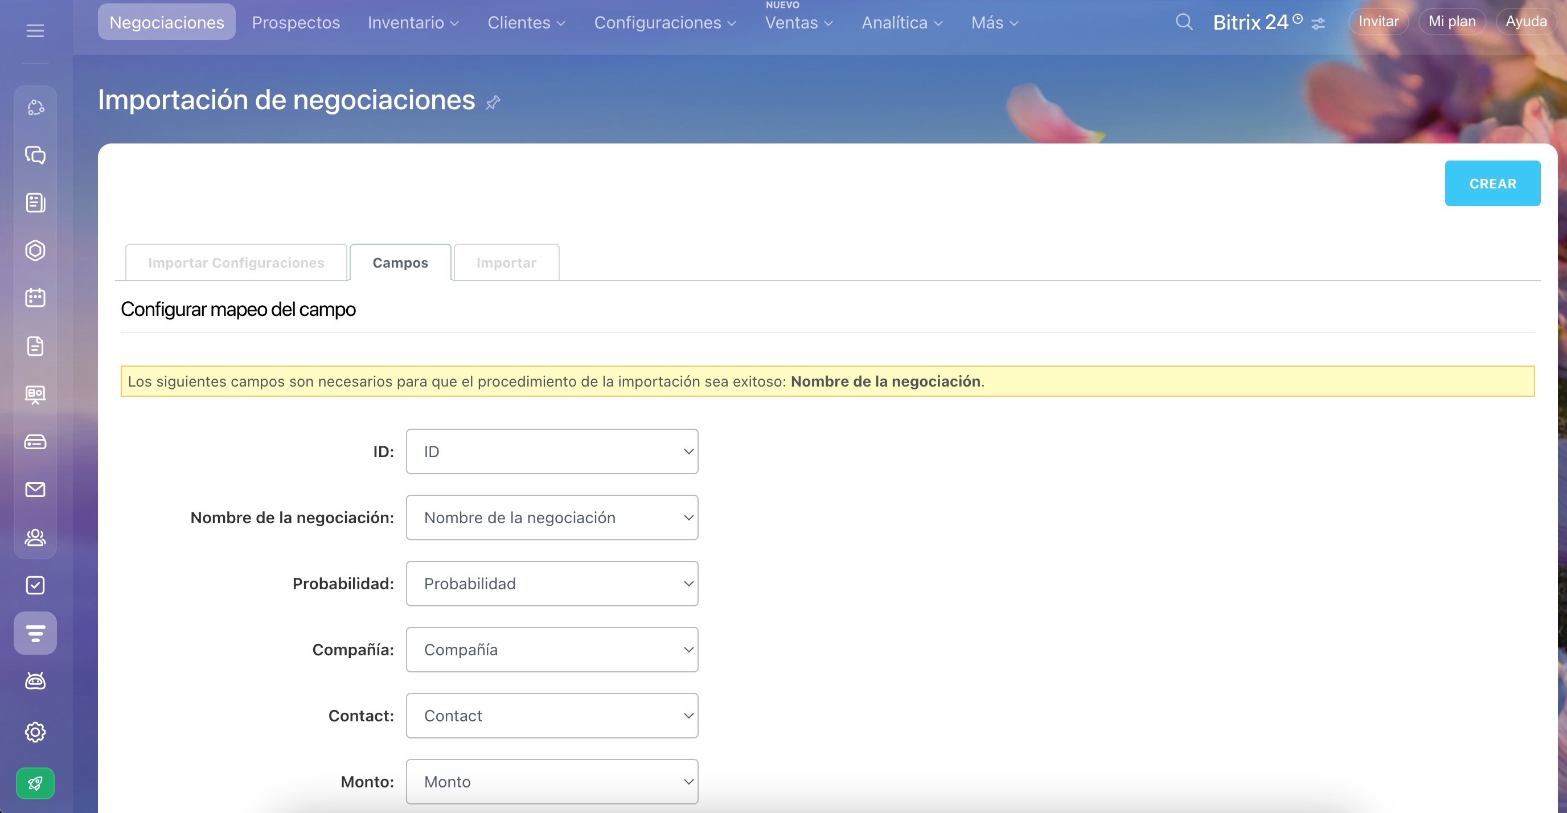Image resolution: width=1567 pixels, height=813 pixels.
Task: Open the chat messenger icon
Action: tap(35, 155)
